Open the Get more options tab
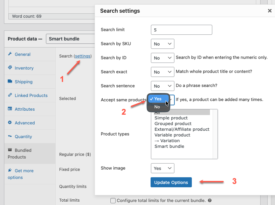 [30, 174]
